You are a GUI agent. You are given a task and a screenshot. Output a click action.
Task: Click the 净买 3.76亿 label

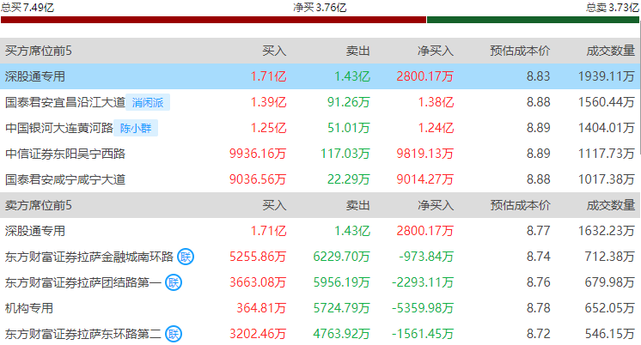pyautogui.click(x=320, y=8)
